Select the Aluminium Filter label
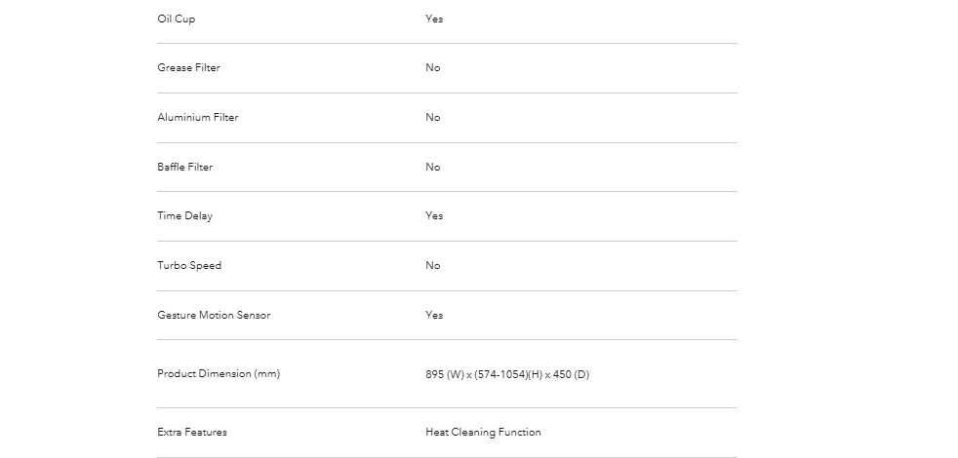The image size is (958, 458). point(197,117)
